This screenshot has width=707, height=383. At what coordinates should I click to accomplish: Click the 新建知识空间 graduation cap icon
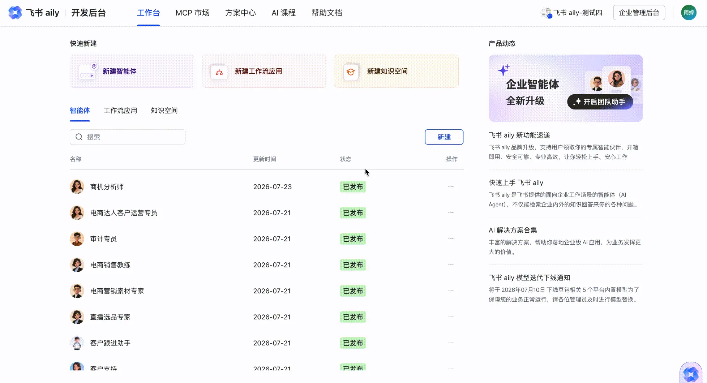click(x=351, y=72)
